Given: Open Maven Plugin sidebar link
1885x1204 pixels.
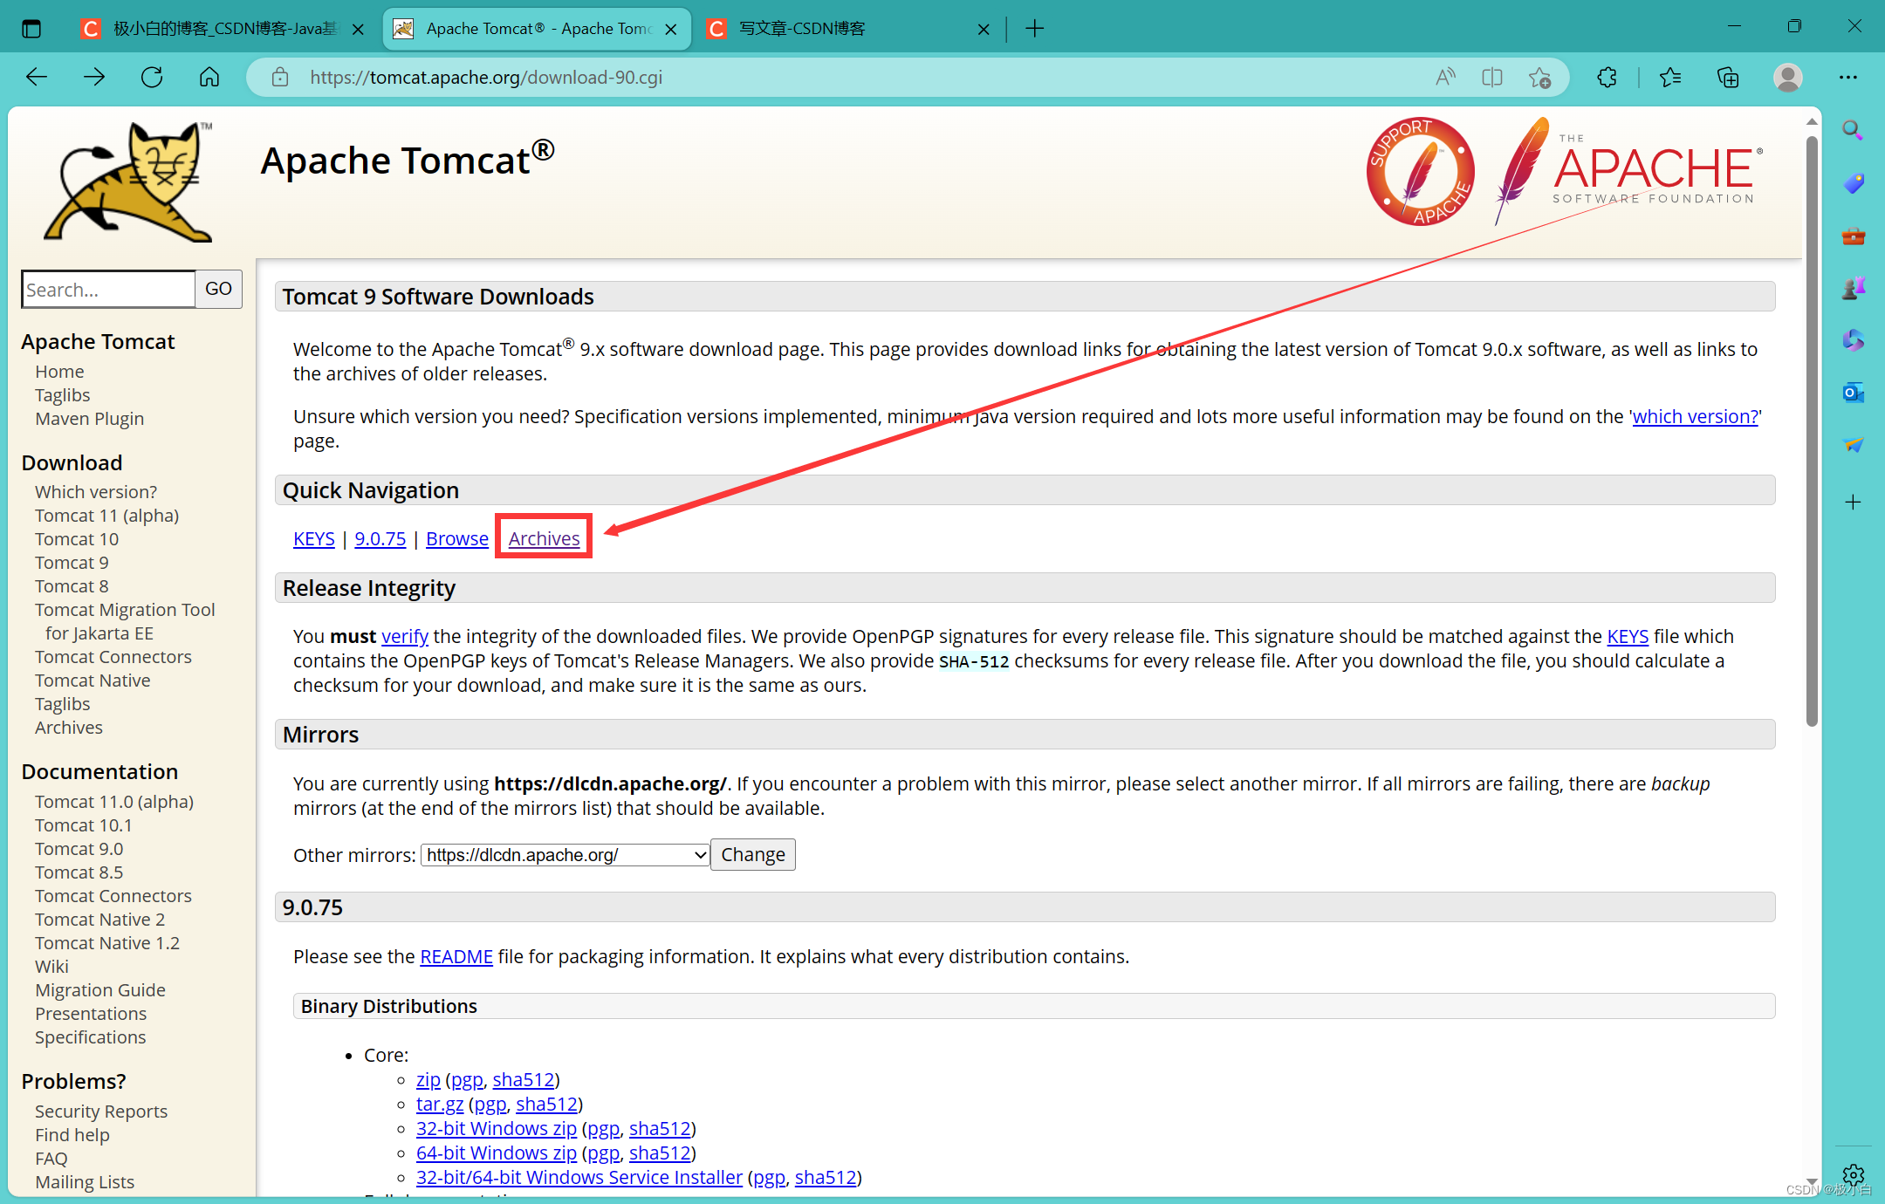Looking at the screenshot, I should (90, 419).
